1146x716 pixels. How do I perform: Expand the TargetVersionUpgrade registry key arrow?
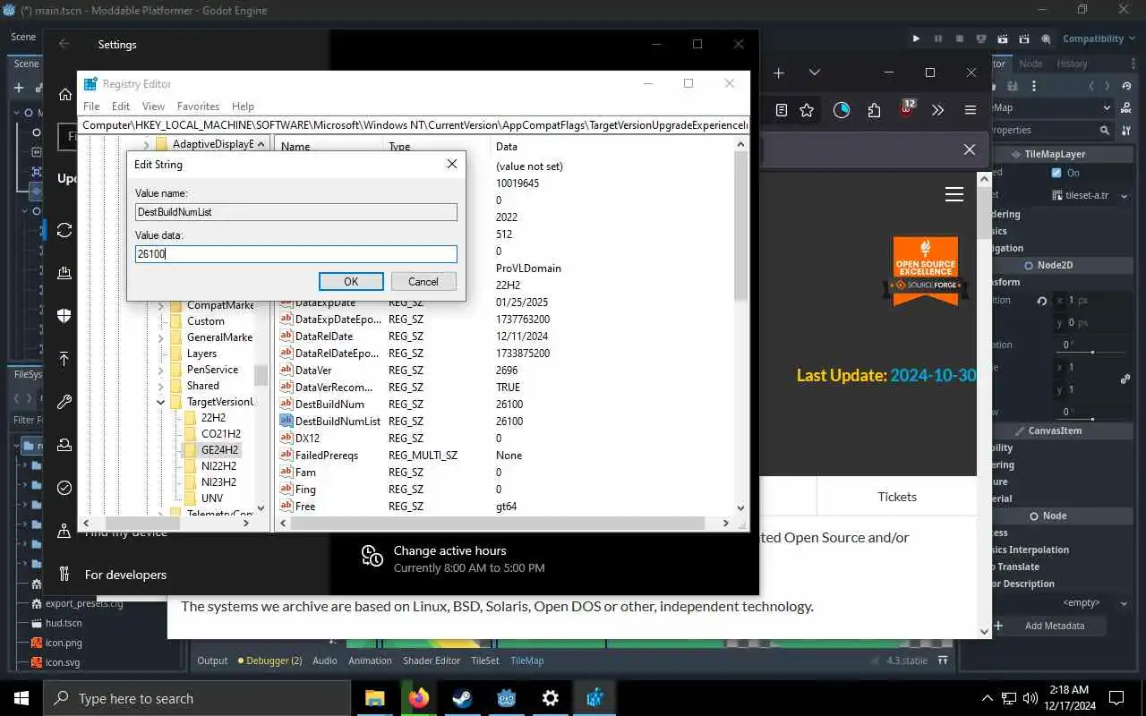tap(161, 402)
